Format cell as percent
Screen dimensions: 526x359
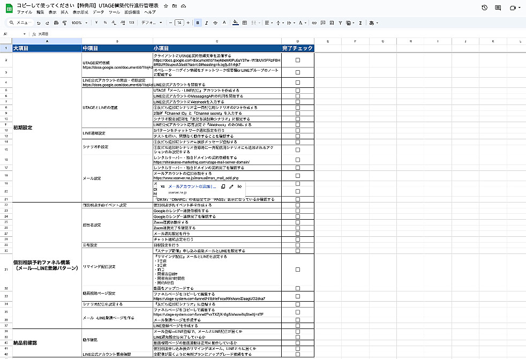105,23
